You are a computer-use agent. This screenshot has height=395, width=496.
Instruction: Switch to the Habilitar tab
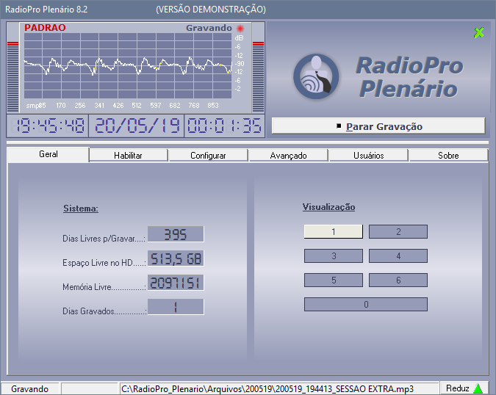(x=128, y=156)
